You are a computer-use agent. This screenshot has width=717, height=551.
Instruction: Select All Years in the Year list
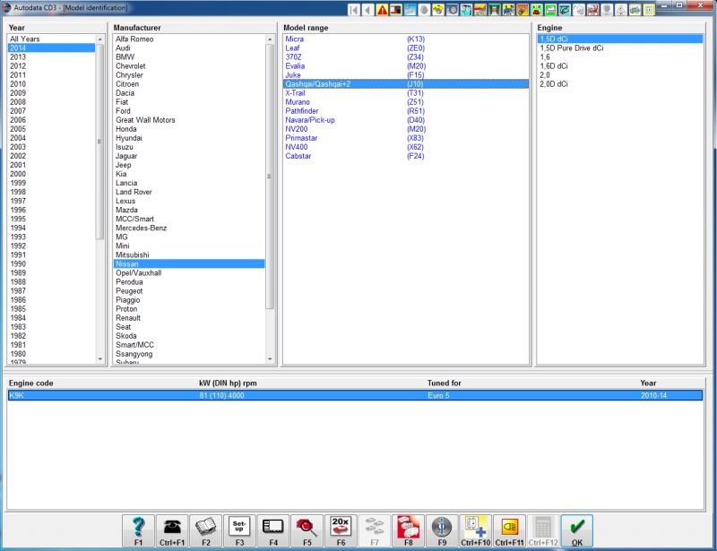click(x=51, y=39)
